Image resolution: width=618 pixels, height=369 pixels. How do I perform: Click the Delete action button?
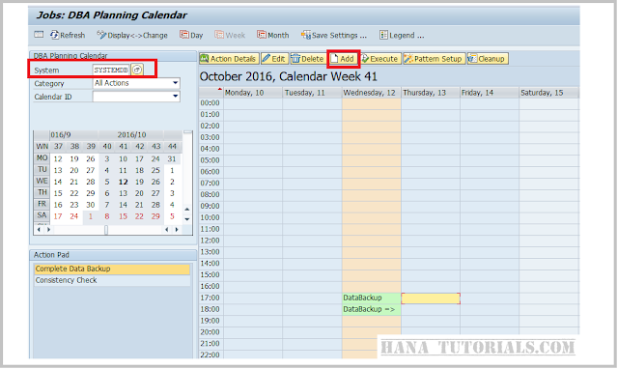[308, 59]
